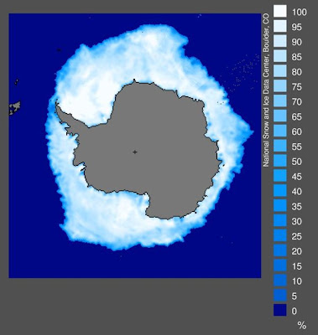This screenshot has width=318, height=335.
Task: Click the 60 percent legend swatch
Action: pyautogui.click(x=280, y=131)
